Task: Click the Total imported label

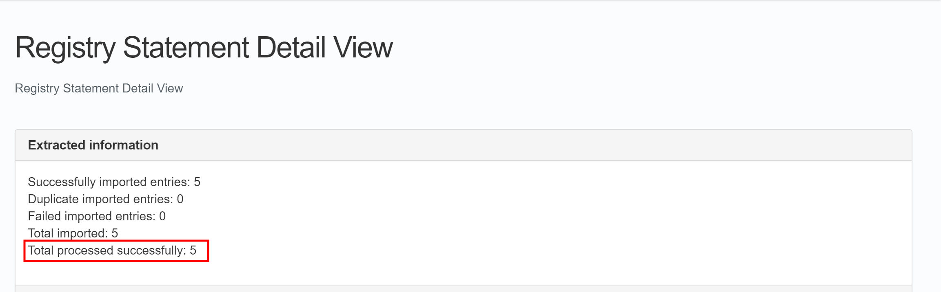Action: [67, 233]
